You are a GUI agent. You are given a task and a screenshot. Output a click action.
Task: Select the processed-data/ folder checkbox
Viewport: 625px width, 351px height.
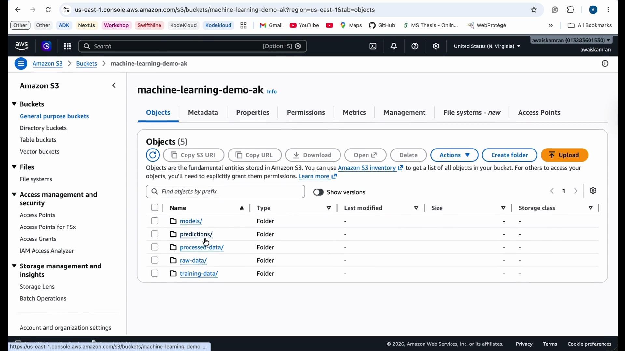[155, 248]
